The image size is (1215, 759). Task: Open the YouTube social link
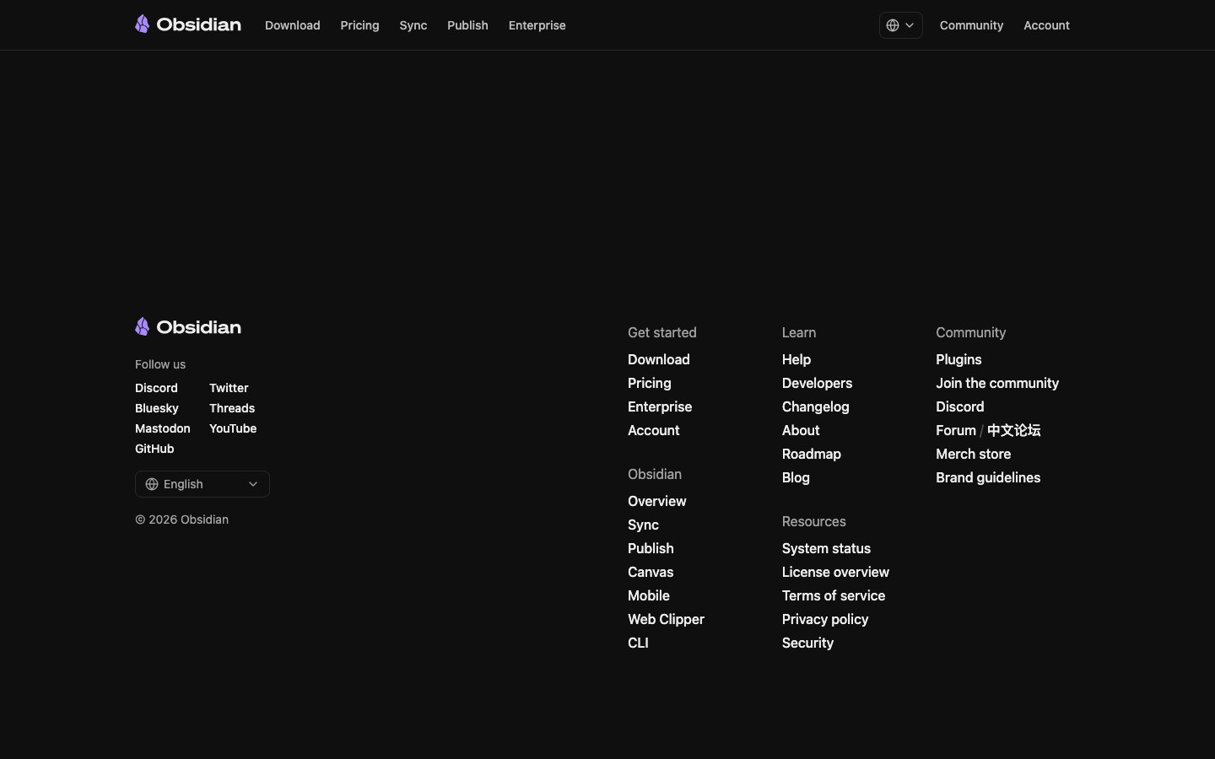(233, 428)
